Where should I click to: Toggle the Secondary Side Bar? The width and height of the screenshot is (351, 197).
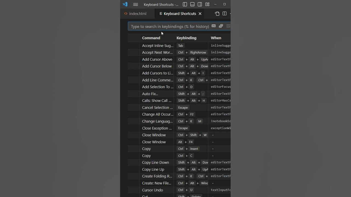click(200, 4)
